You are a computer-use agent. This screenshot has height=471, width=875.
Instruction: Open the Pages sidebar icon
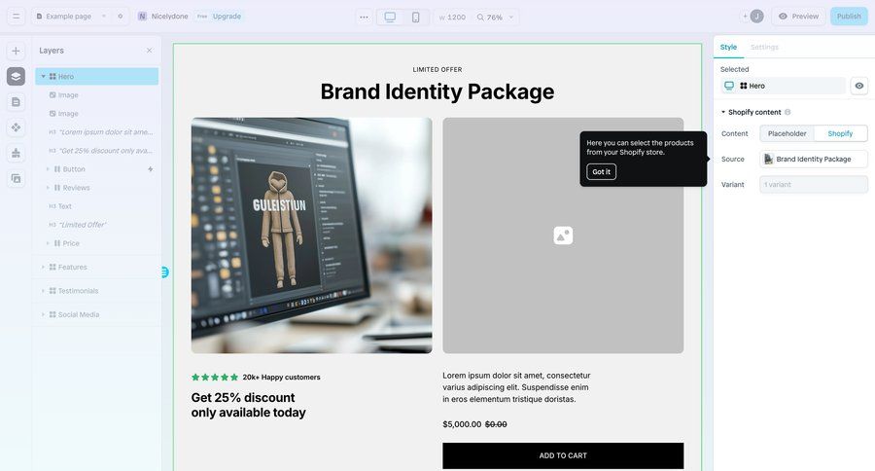[16, 101]
